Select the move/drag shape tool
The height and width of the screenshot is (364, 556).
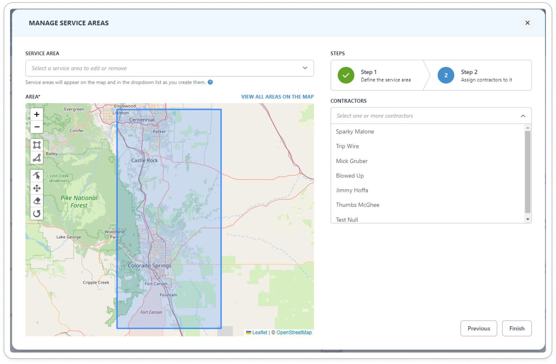37,188
